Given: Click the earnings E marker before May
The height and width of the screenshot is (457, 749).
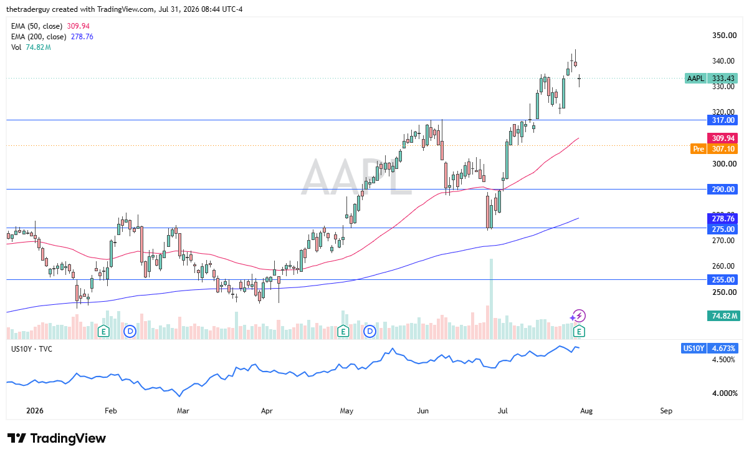Looking at the screenshot, I should tap(343, 331).
